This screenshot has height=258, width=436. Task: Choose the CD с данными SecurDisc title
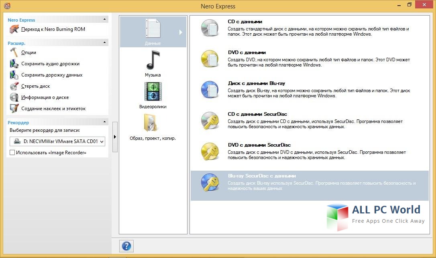257,114
